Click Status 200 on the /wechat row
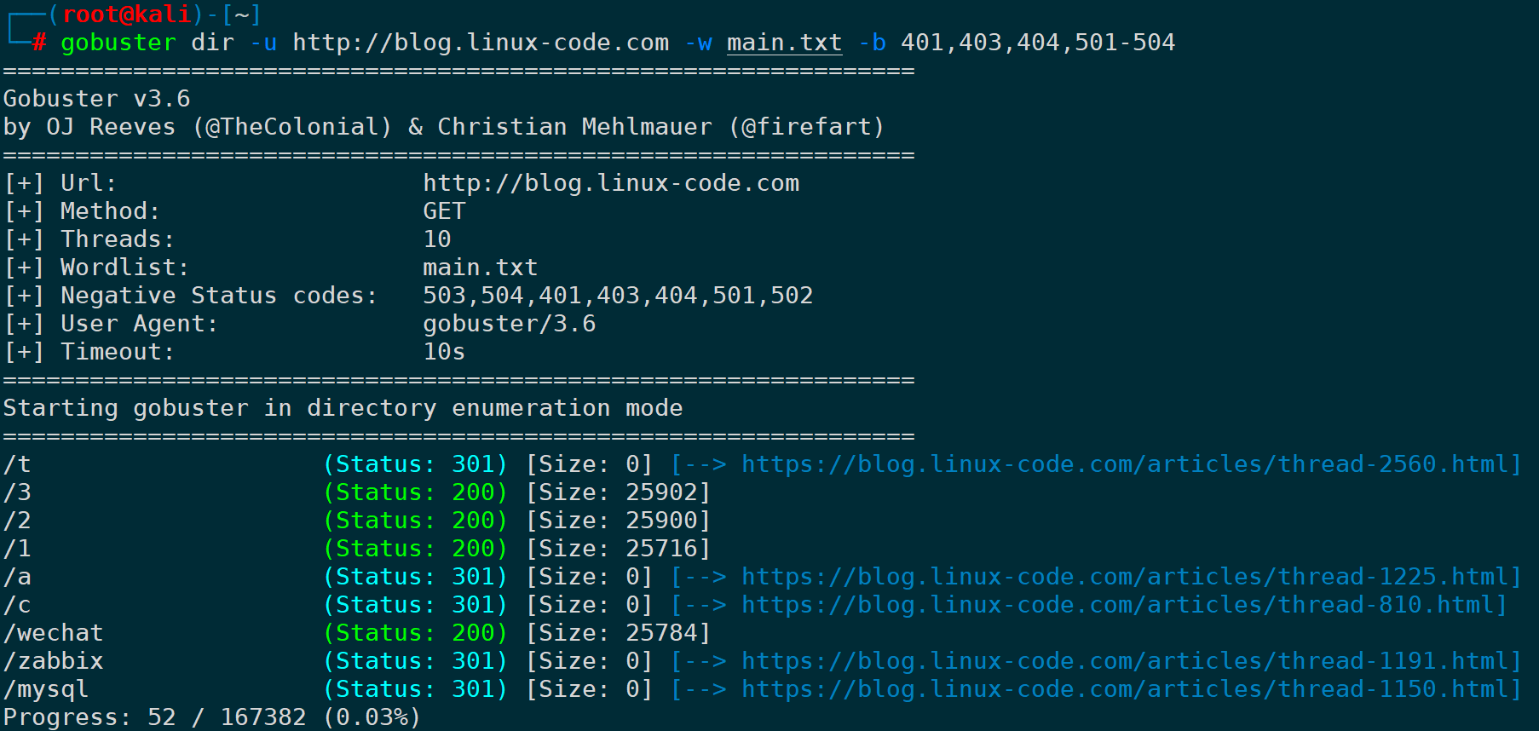 coord(416,633)
